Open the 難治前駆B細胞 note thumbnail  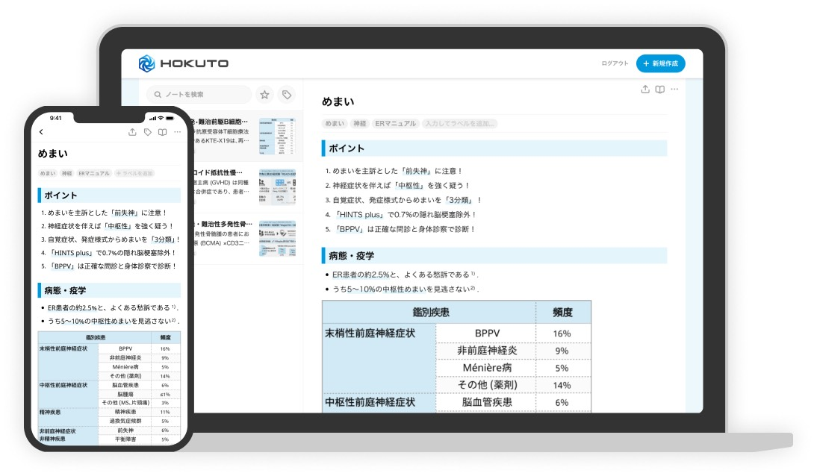coord(277,136)
